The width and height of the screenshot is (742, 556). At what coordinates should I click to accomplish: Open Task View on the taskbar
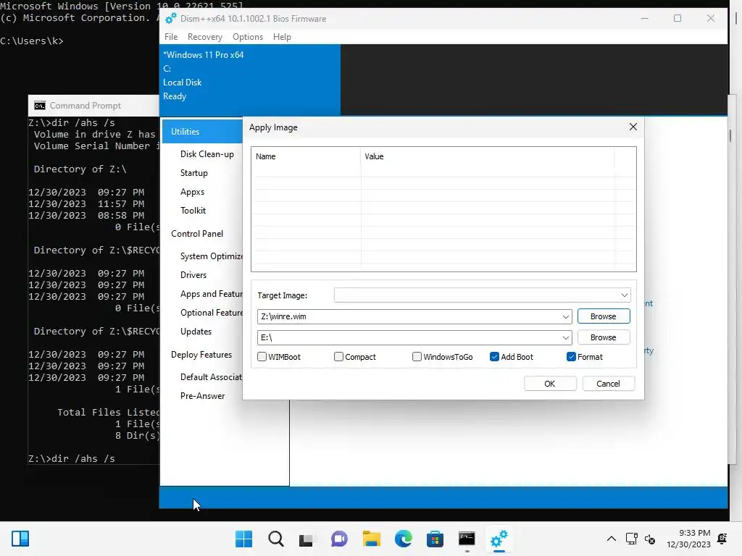pos(307,539)
